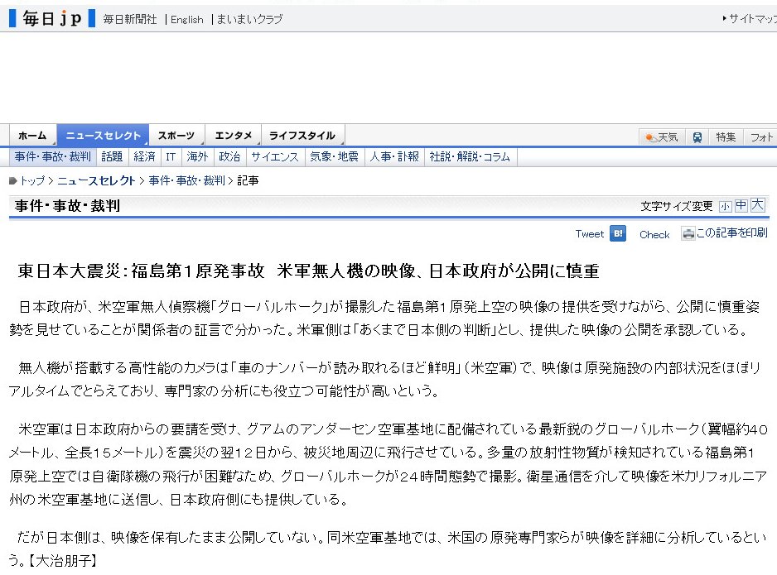
Task: Open the 話題 category
Action: tap(112, 157)
